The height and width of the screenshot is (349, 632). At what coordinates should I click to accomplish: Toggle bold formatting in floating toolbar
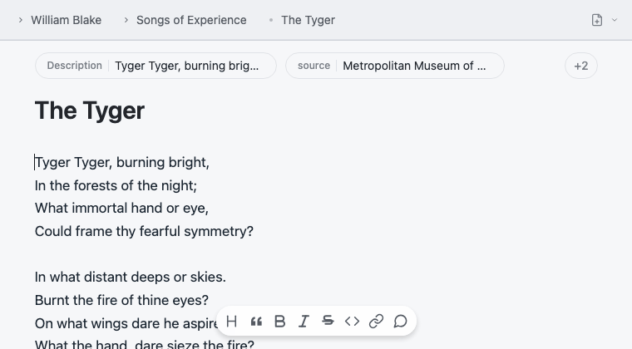pos(279,322)
